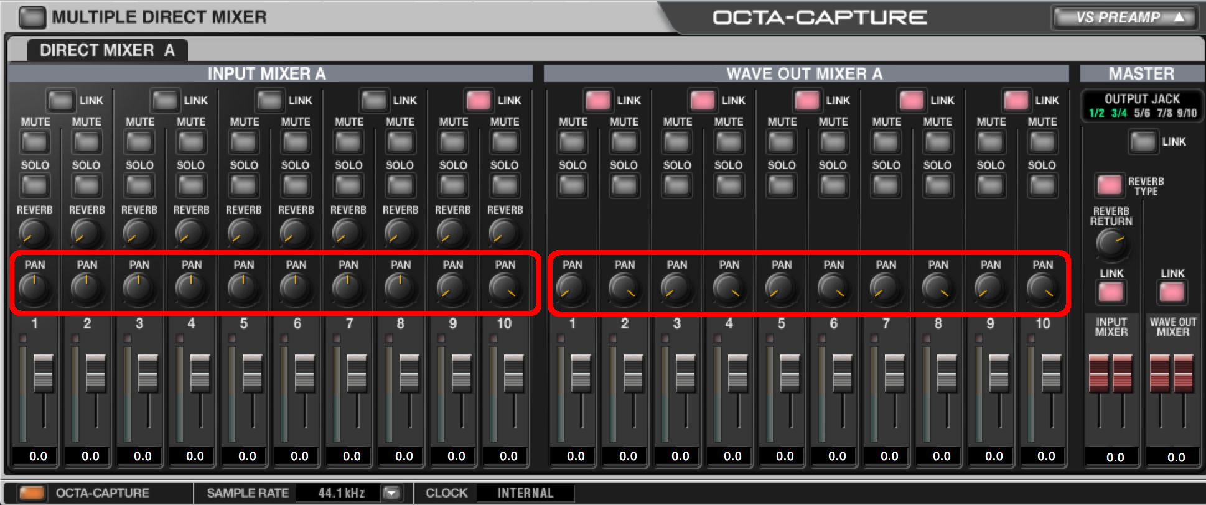Select output jack 7/8
Image resolution: width=1206 pixels, height=505 pixels.
pos(1164,113)
